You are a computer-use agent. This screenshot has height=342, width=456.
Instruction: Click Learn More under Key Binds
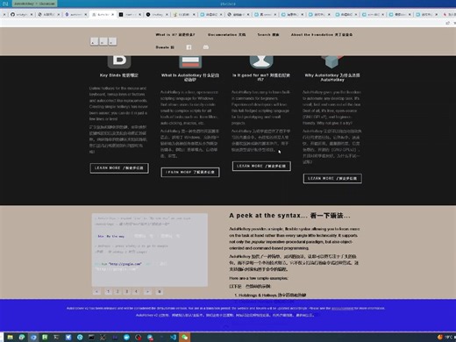[119, 168]
